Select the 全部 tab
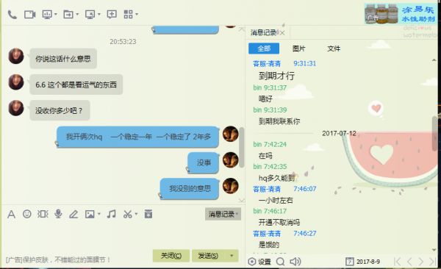The height and width of the screenshot is (269, 441). (264, 49)
